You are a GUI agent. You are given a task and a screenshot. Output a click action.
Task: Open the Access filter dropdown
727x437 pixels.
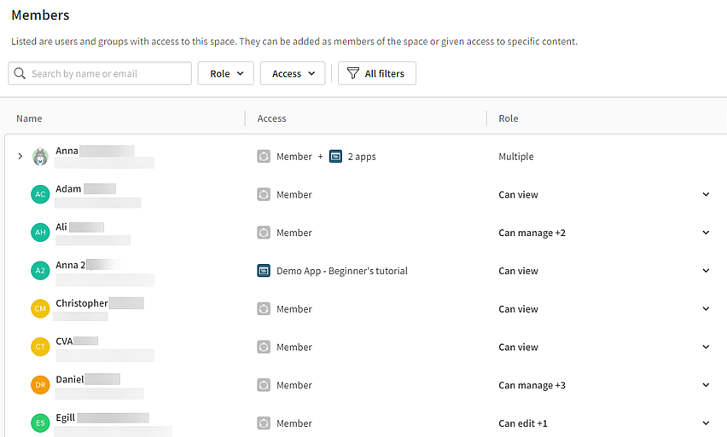click(293, 74)
